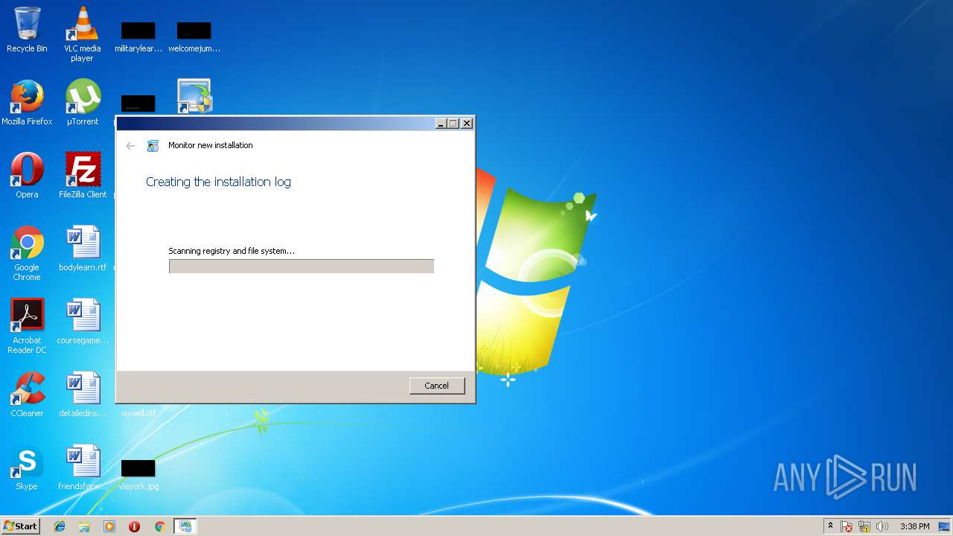Click the Monitor new installation wizard icon
Viewport: 953px width, 536px height.
(x=153, y=146)
